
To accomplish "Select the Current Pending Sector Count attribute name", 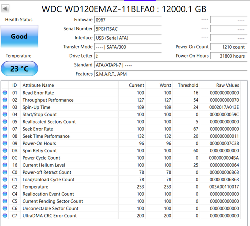I will coord(53,201).
